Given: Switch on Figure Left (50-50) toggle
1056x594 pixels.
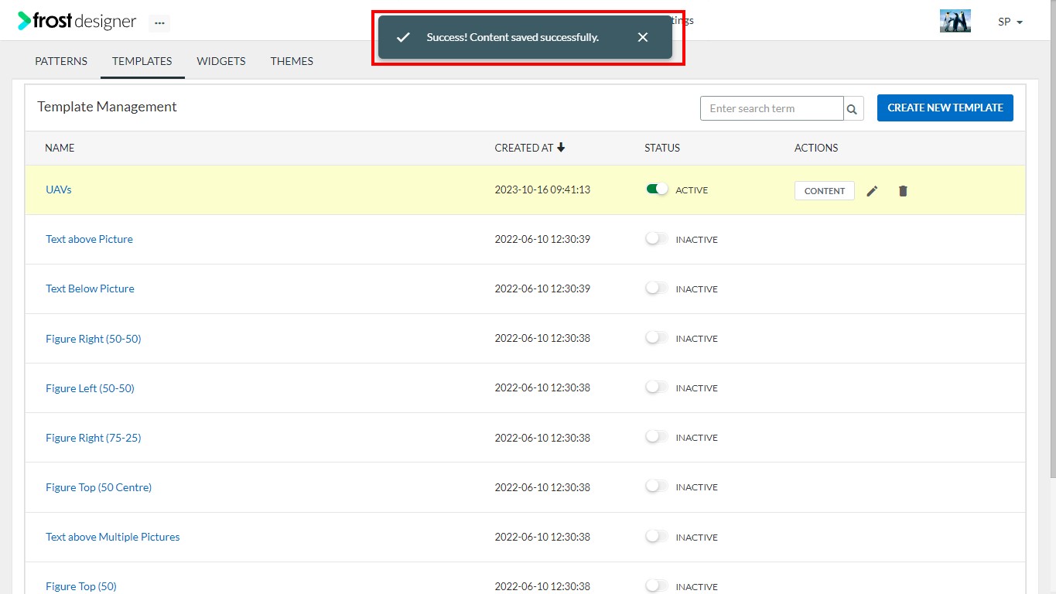Looking at the screenshot, I should tap(657, 387).
